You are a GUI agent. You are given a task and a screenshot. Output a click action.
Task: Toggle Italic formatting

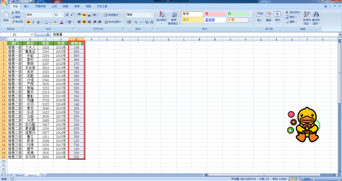(x=33, y=22)
